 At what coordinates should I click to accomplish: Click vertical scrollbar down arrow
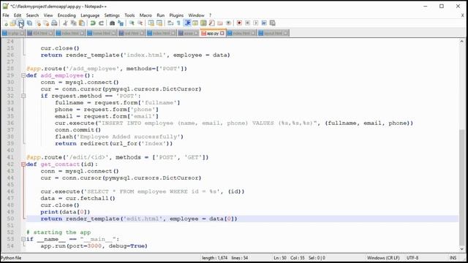[461, 248]
